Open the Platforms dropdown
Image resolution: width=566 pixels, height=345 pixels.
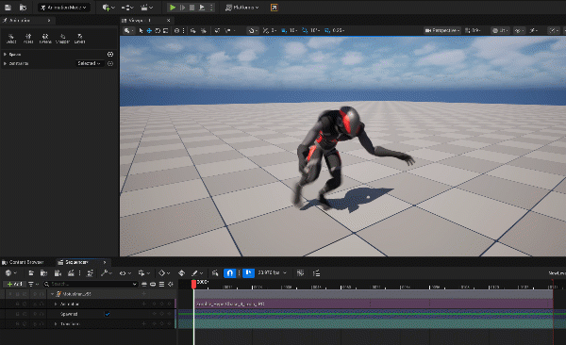pos(241,8)
